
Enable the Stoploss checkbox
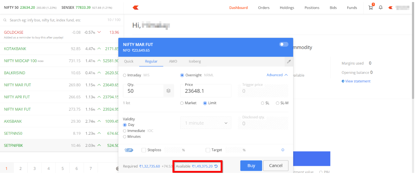pyautogui.click(x=144, y=150)
